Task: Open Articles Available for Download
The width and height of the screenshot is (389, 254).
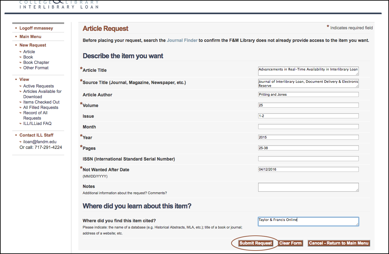Action: click(x=42, y=91)
